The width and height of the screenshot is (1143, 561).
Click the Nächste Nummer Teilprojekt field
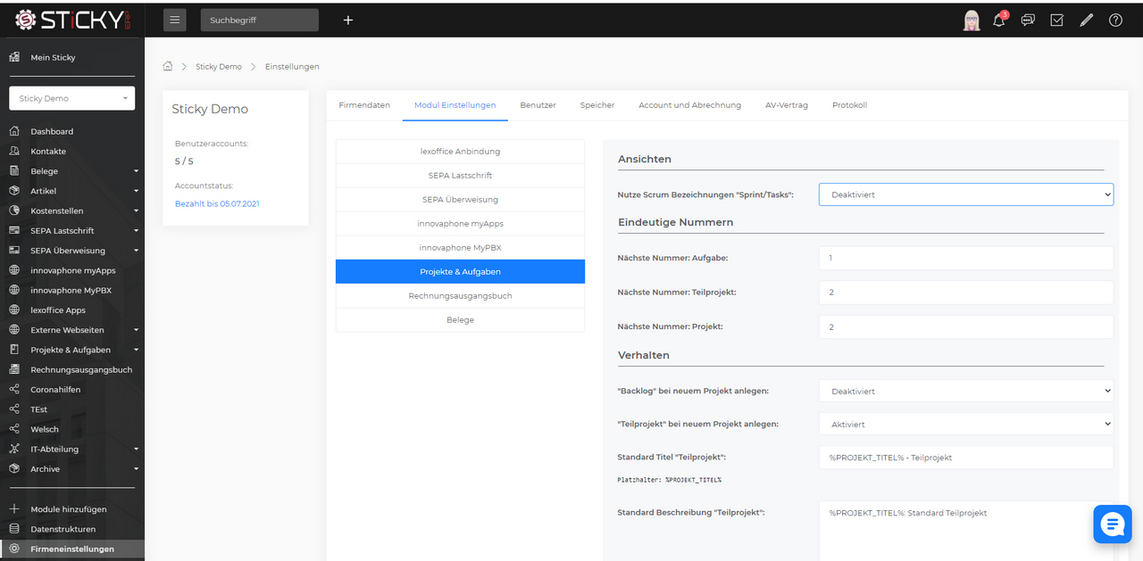point(966,293)
